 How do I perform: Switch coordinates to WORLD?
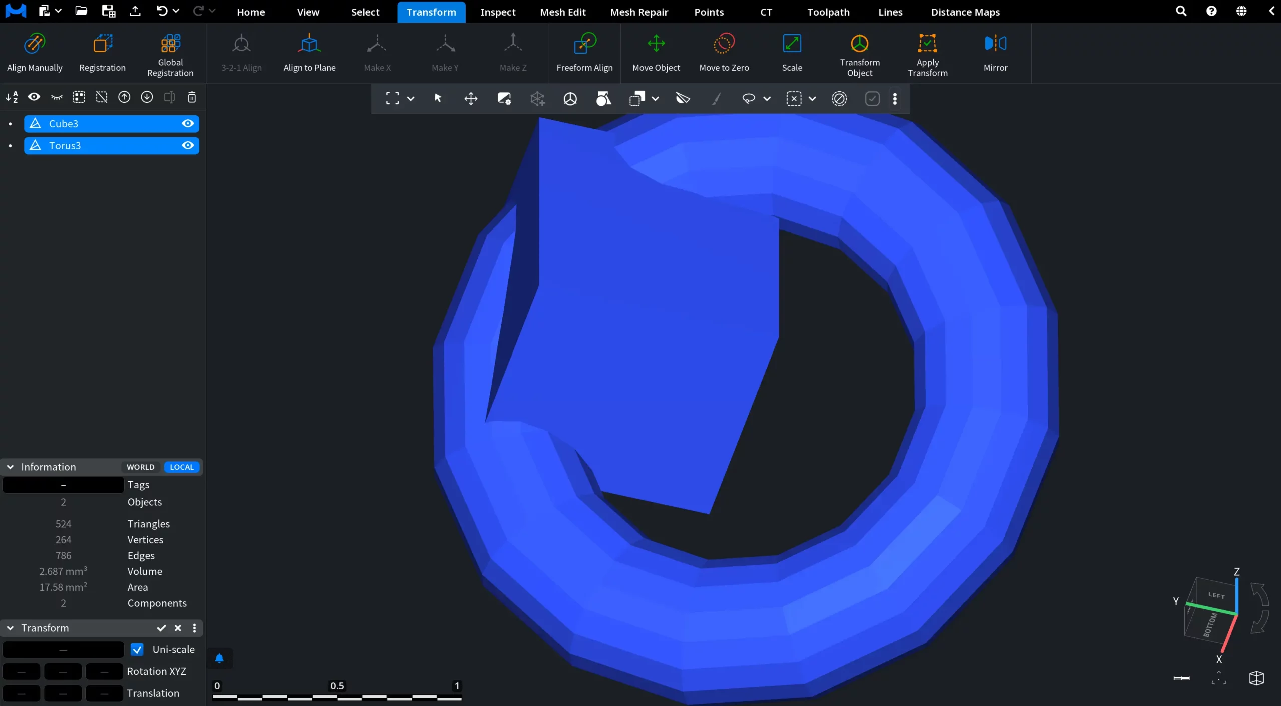coord(141,467)
